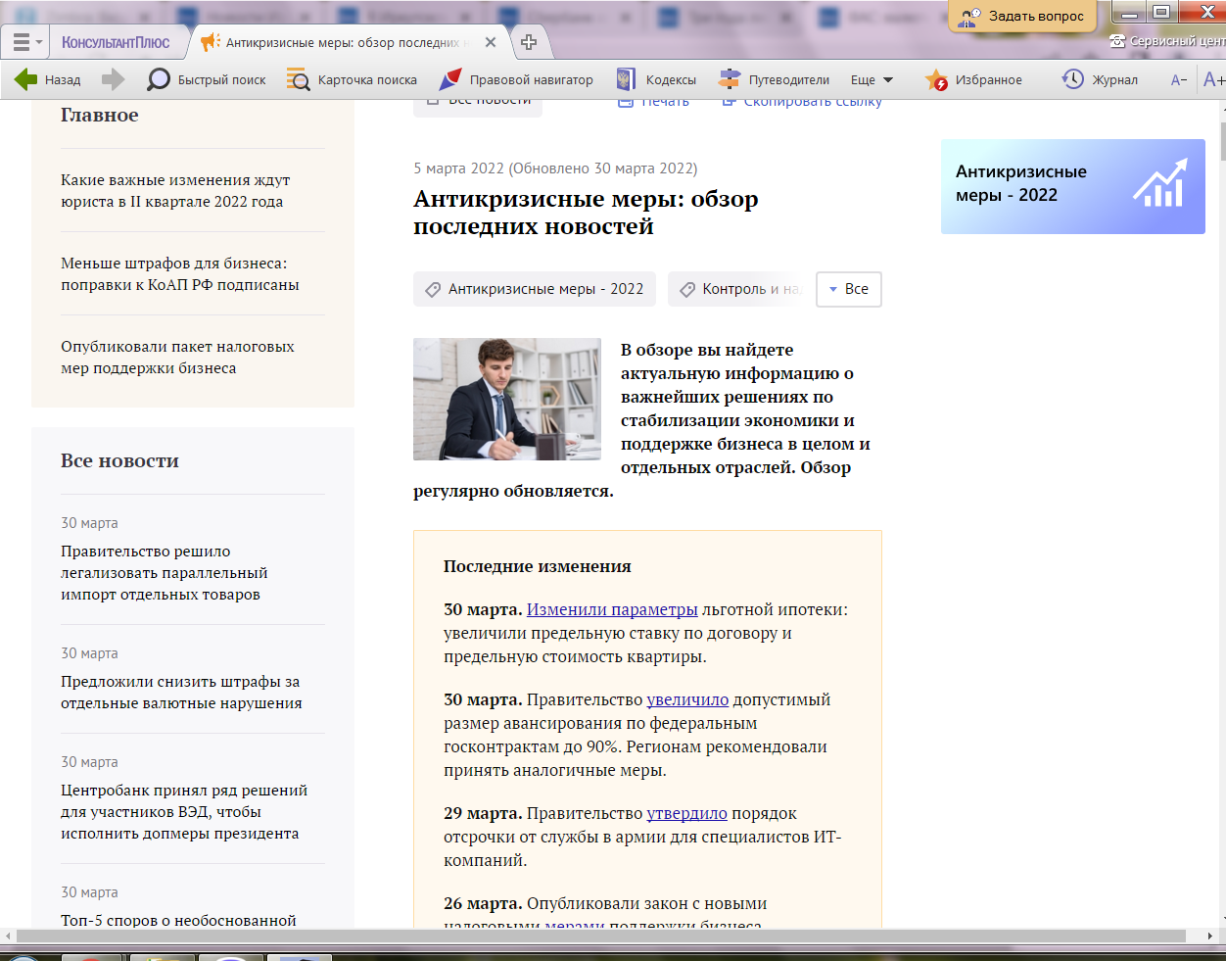The width and height of the screenshot is (1226, 961).
Task: Decrease font size with A− button
Action: coord(1178,79)
